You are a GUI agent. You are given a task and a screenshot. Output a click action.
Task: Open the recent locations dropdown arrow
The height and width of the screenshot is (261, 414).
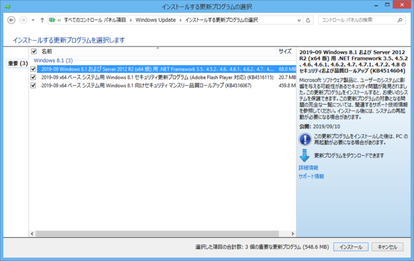click(33, 20)
